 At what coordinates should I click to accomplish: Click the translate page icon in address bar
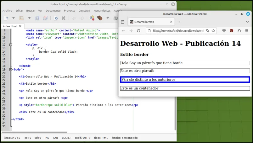(x=207, y=30)
